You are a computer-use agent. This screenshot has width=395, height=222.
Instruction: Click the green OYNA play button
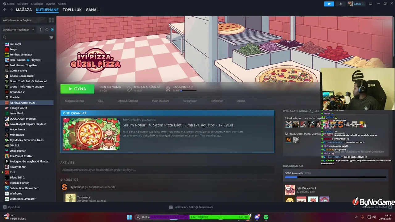click(77, 89)
